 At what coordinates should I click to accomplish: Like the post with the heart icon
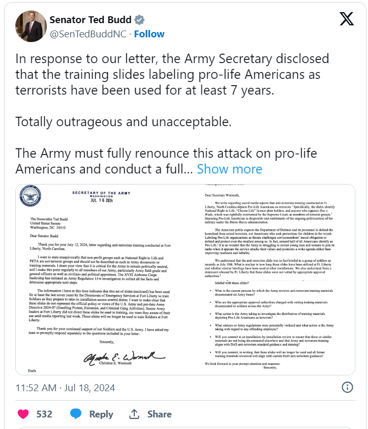(x=23, y=414)
